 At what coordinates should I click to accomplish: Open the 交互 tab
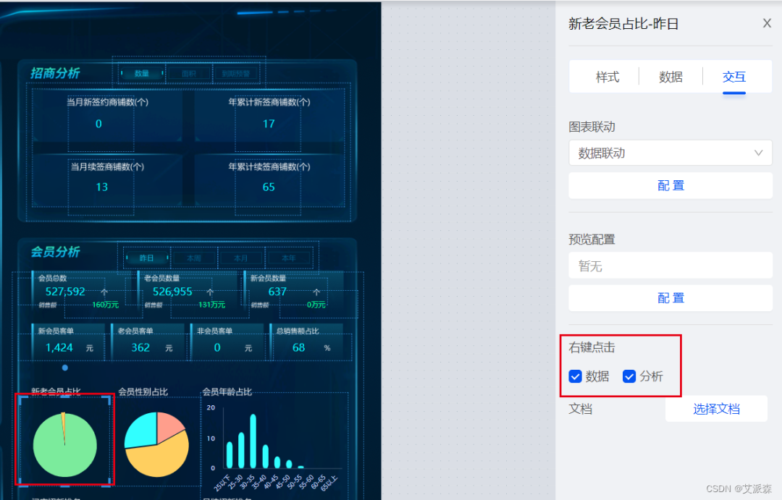pos(733,76)
